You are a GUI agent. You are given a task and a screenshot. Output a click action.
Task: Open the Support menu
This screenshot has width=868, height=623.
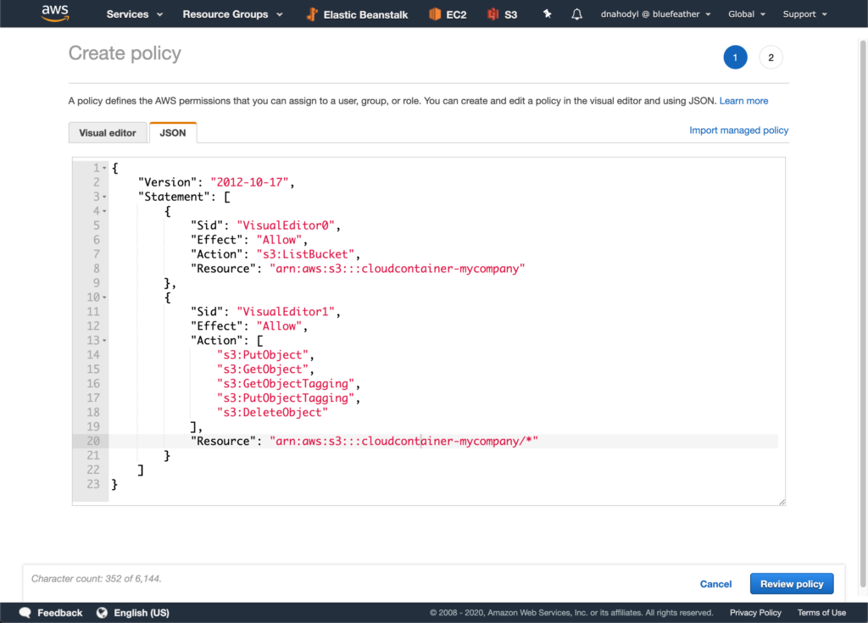point(804,14)
